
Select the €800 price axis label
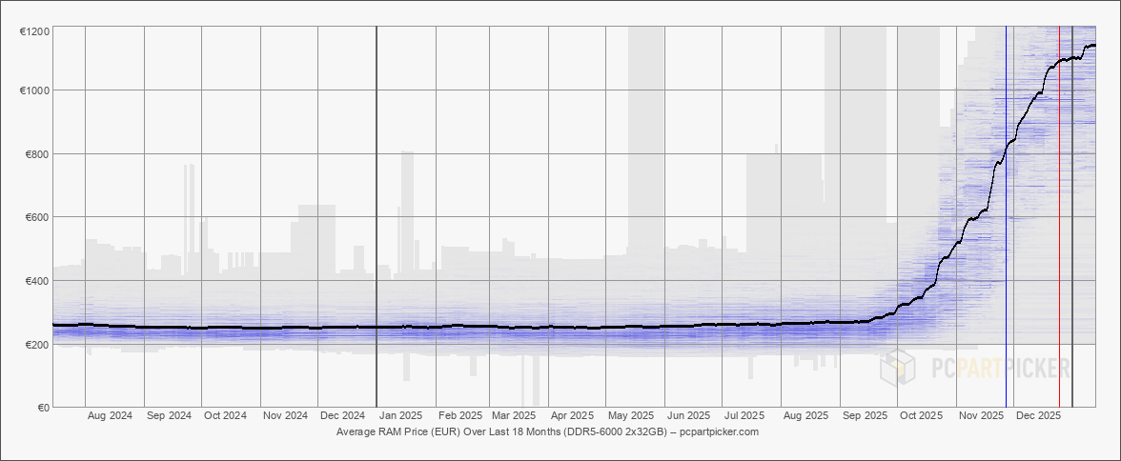pyautogui.click(x=37, y=154)
